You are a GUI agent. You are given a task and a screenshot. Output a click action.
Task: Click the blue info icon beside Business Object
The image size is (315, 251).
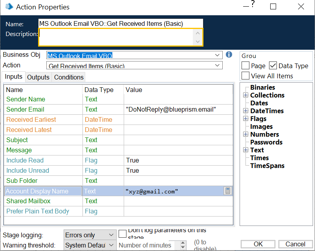tap(229, 55)
